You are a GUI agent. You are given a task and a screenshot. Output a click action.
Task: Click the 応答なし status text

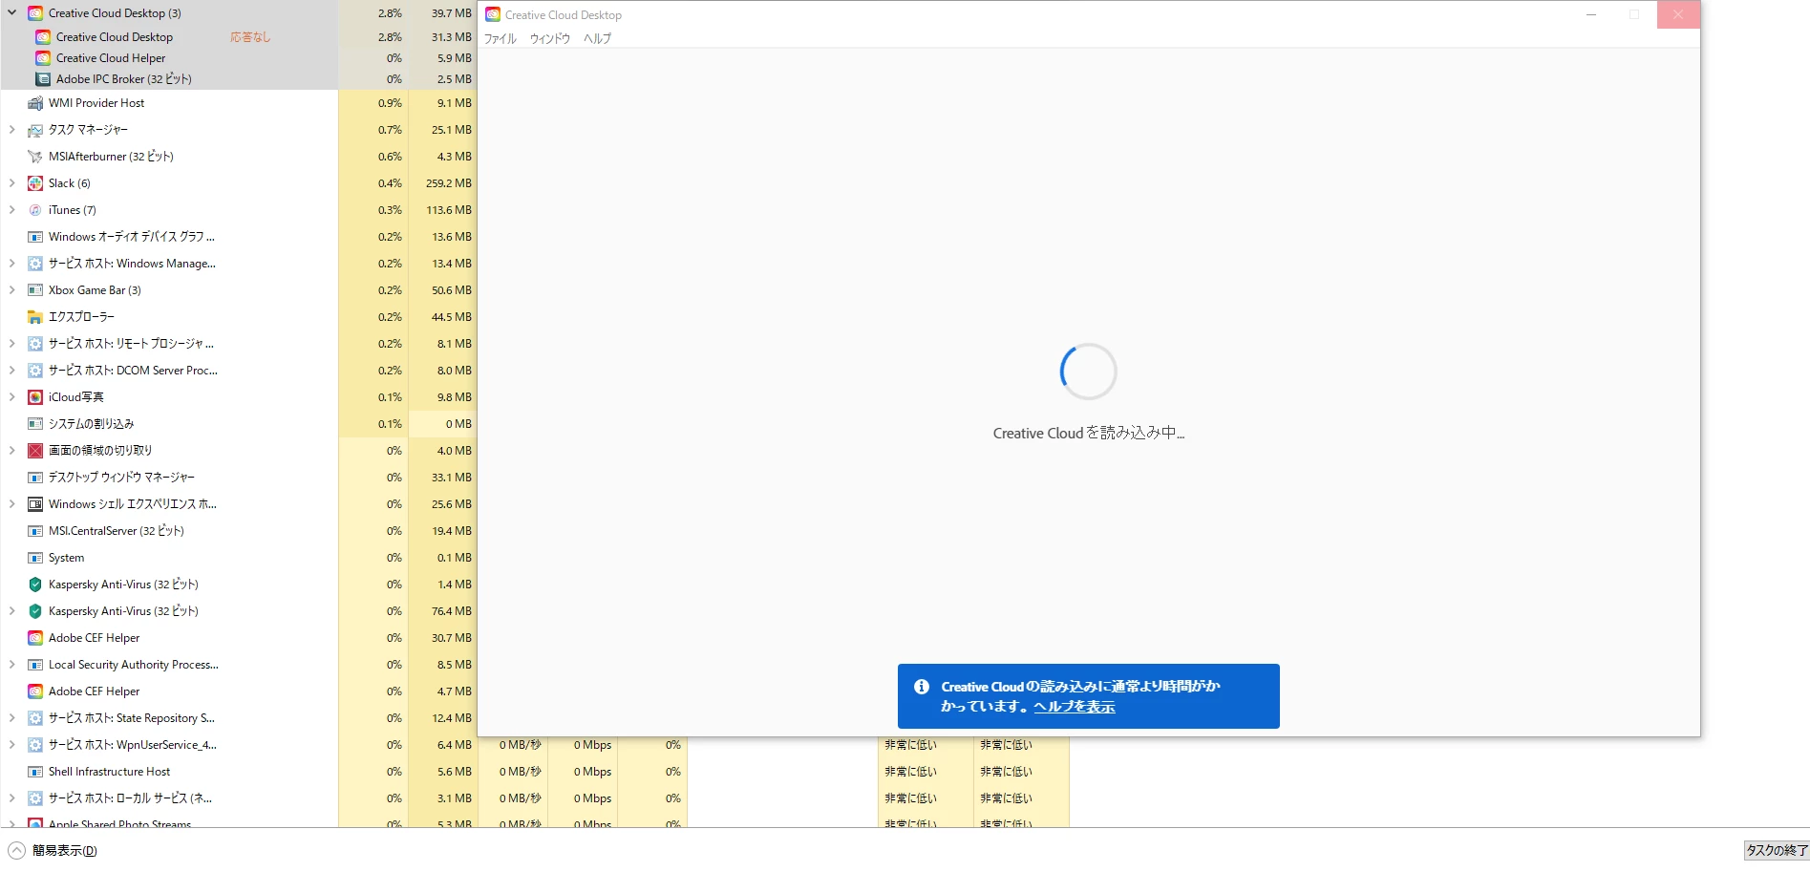pyautogui.click(x=250, y=37)
